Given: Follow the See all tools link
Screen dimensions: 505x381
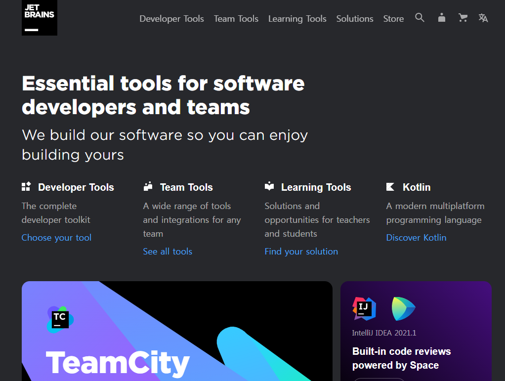Looking at the screenshot, I should tap(168, 252).
